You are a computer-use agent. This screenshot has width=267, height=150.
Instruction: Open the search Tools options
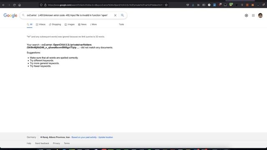121,25
